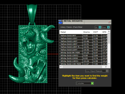Select the White Gold:9K PdW row
The image size is (125, 94).
(83, 52)
